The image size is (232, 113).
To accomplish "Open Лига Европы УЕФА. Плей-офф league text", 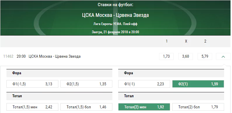I will [x=115, y=24].
